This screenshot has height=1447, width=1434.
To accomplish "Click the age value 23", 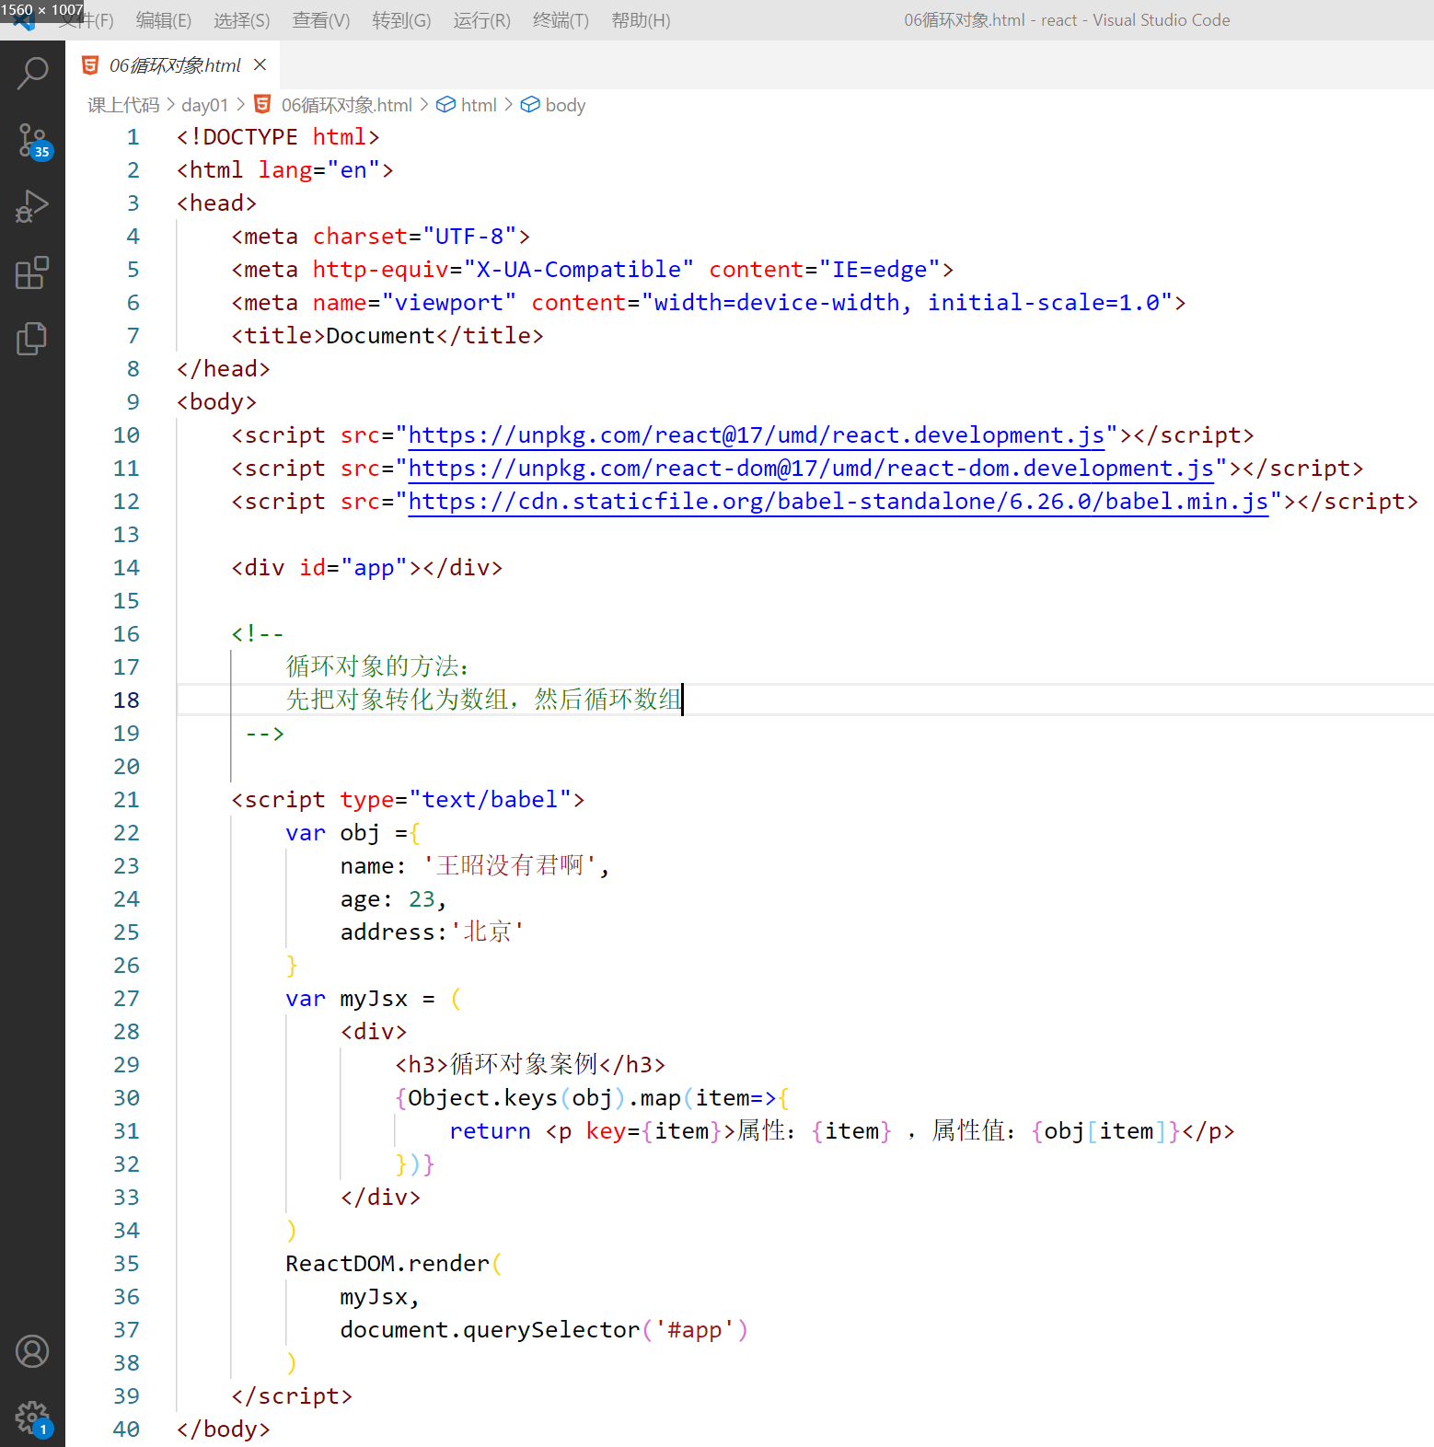I will click(421, 898).
